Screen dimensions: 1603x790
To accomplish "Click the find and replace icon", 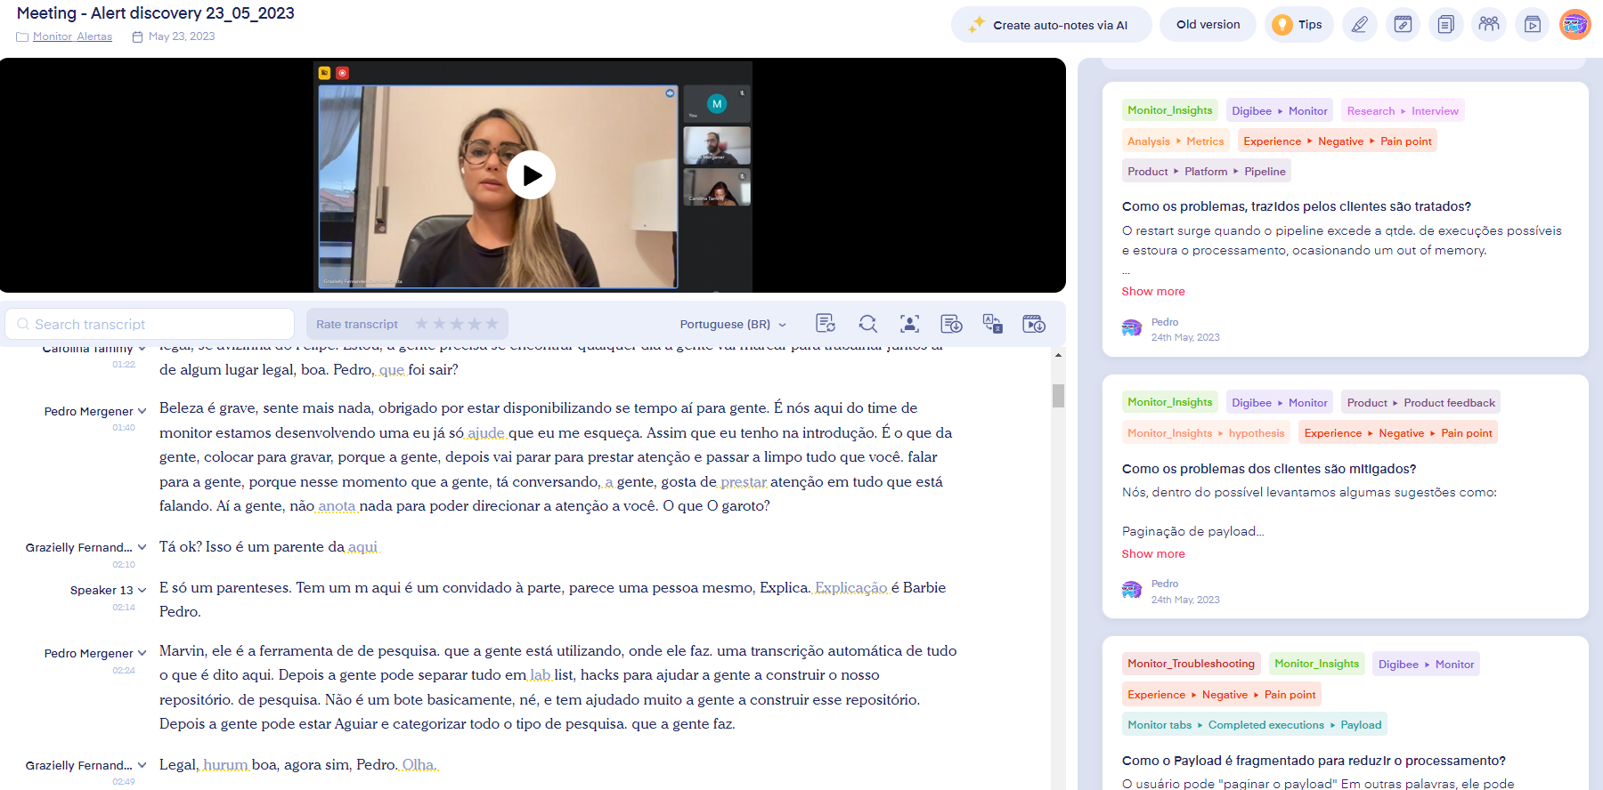I will click(x=868, y=324).
